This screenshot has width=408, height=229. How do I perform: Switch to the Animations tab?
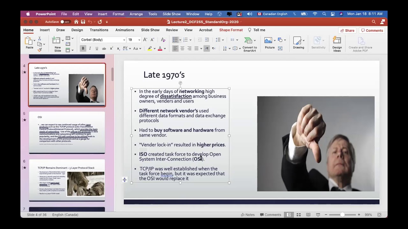click(x=125, y=30)
